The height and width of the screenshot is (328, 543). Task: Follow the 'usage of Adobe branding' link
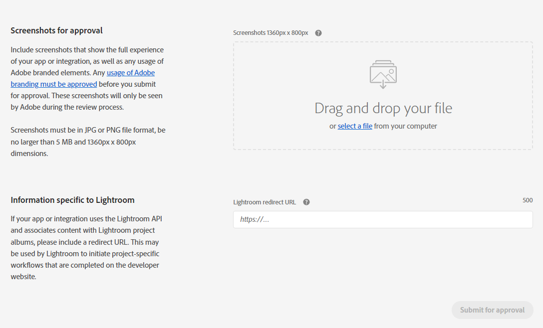[131, 73]
